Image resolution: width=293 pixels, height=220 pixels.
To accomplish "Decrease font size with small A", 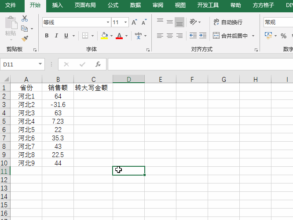I will point(144,22).
